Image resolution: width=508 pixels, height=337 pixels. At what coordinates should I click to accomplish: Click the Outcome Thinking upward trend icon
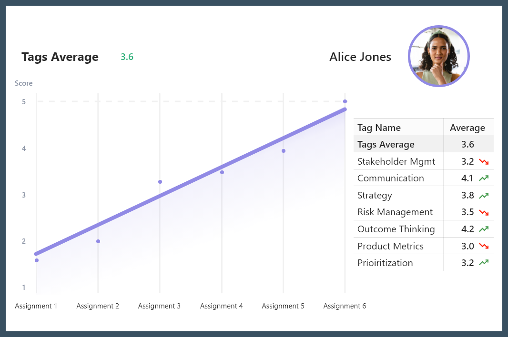click(x=484, y=229)
